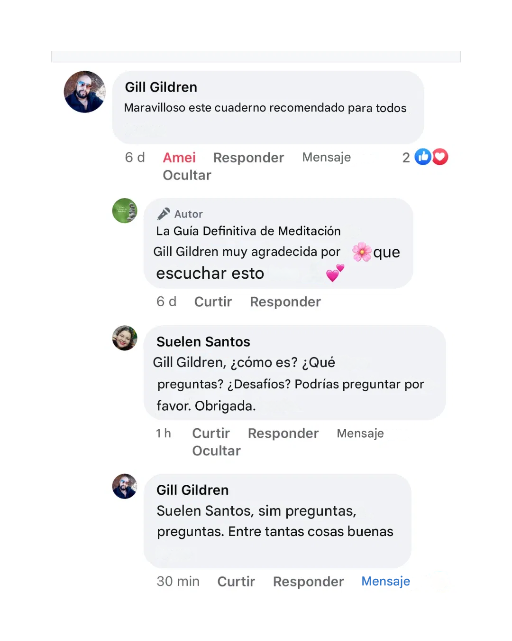Screen dimensions: 512x641
Task: Open the green meditation page avatar
Action: click(x=125, y=210)
